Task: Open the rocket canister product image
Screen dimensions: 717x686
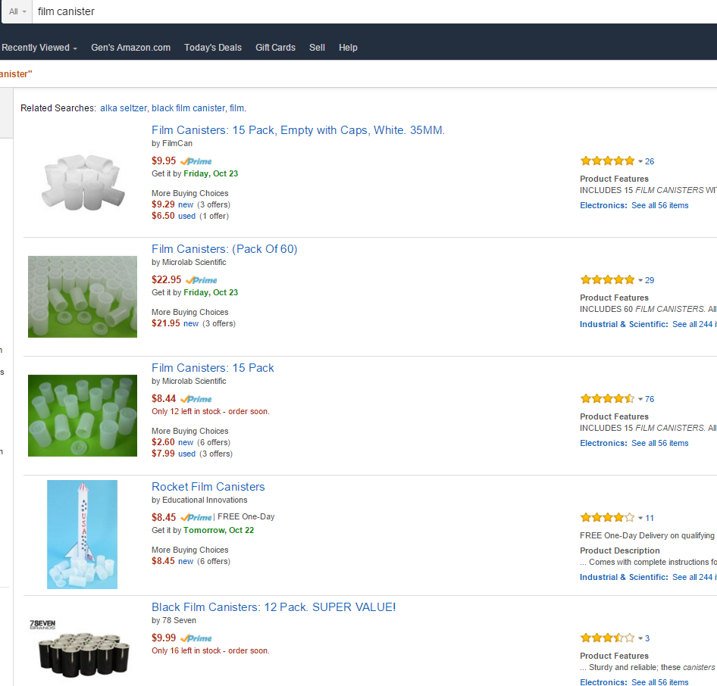Action: (x=82, y=534)
